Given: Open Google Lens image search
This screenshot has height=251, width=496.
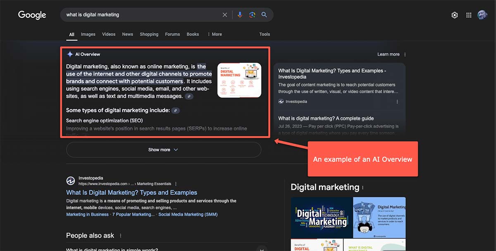Looking at the screenshot, I should 252,14.
